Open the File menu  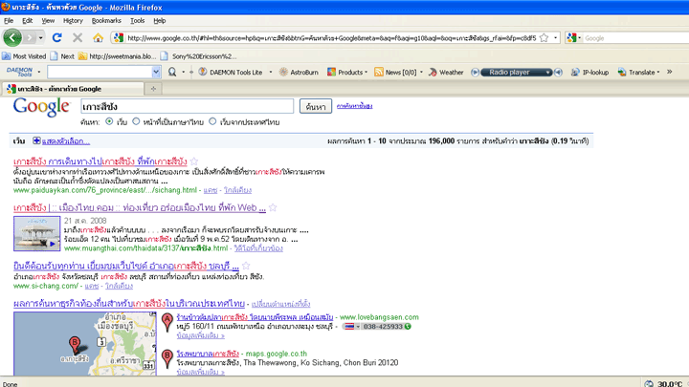pos(9,21)
